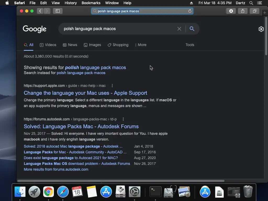
Task: Open Terminal from the Dock
Action: [x=155, y=192]
